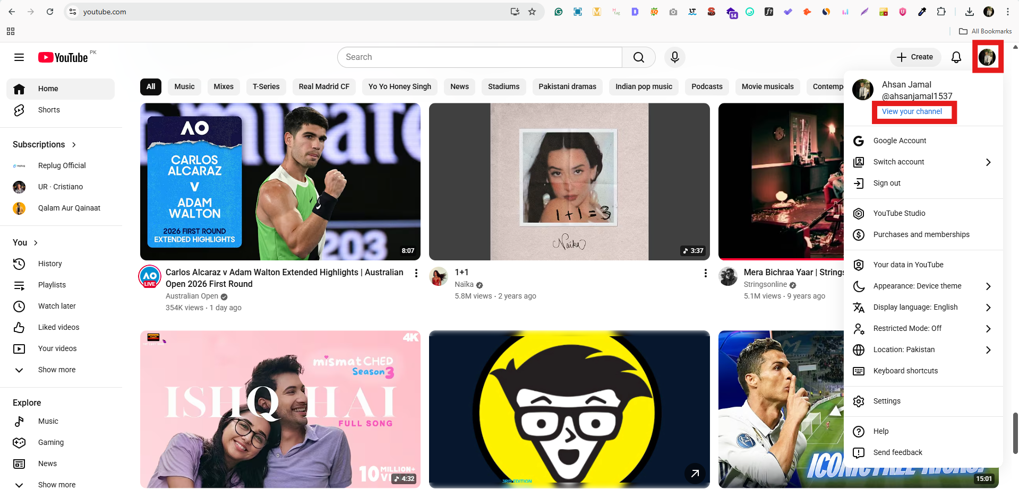Screen dimensions: 1019x490
Task: Check notifications via the bell icon
Action: 956,57
